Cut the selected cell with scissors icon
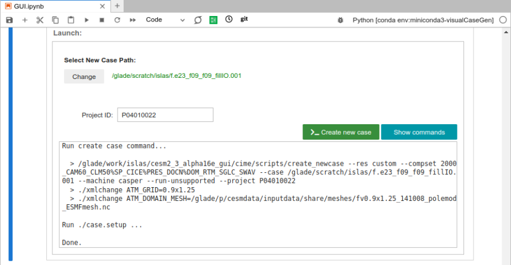511x265 pixels. pyautogui.click(x=40, y=20)
